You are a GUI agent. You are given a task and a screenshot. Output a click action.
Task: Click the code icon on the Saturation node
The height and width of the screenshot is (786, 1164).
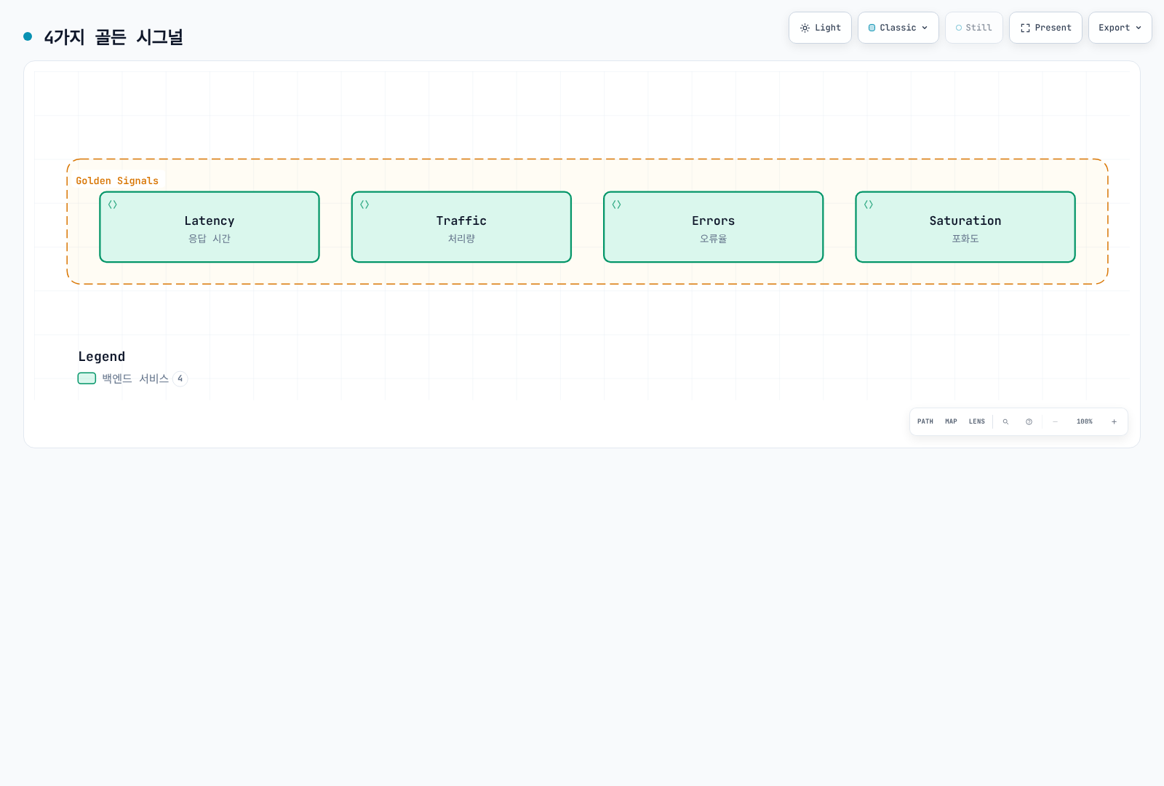pyautogui.click(x=869, y=205)
